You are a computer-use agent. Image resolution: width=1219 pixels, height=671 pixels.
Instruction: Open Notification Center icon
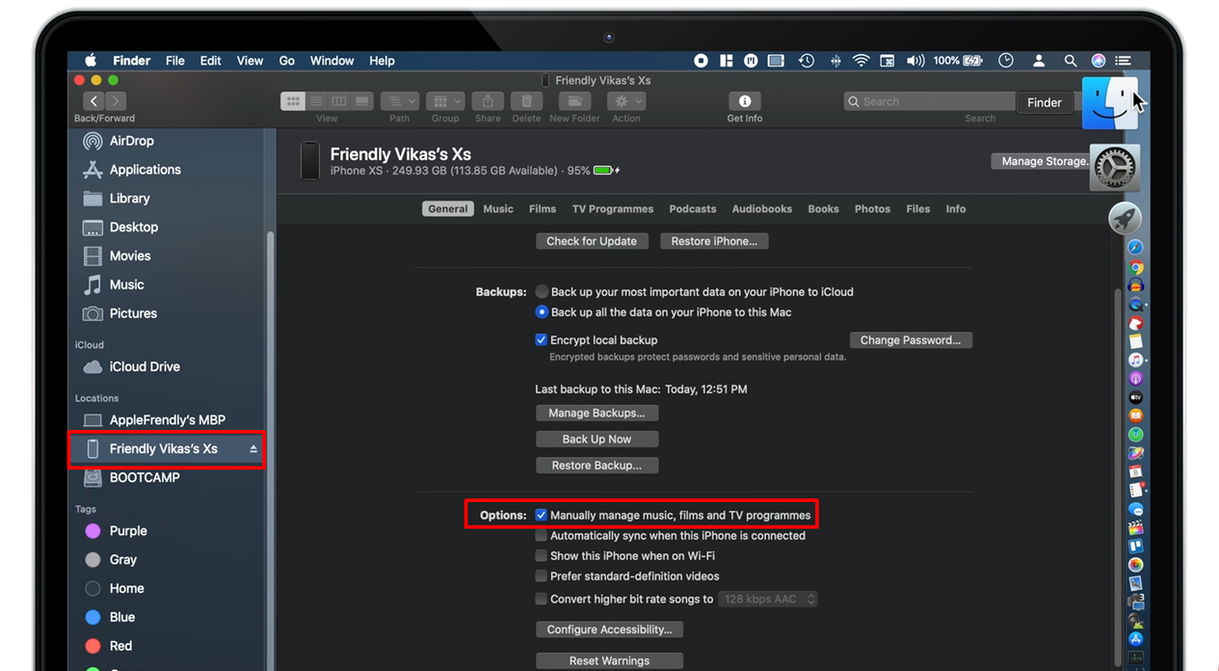tap(1125, 60)
